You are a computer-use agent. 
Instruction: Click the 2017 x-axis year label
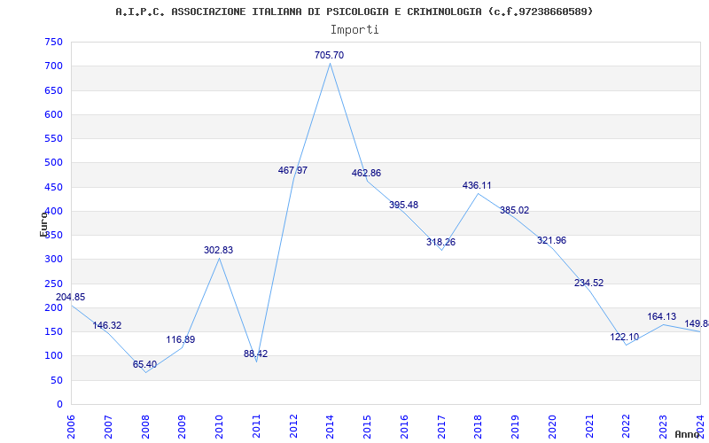coord(441,427)
